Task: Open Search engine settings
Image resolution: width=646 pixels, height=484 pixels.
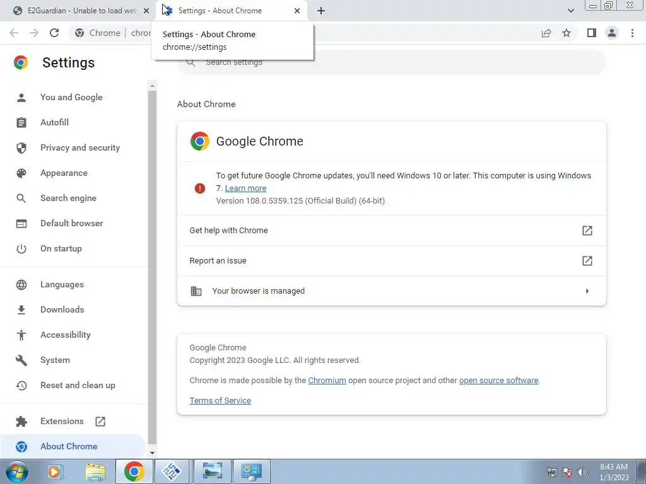Action: click(68, 198)
